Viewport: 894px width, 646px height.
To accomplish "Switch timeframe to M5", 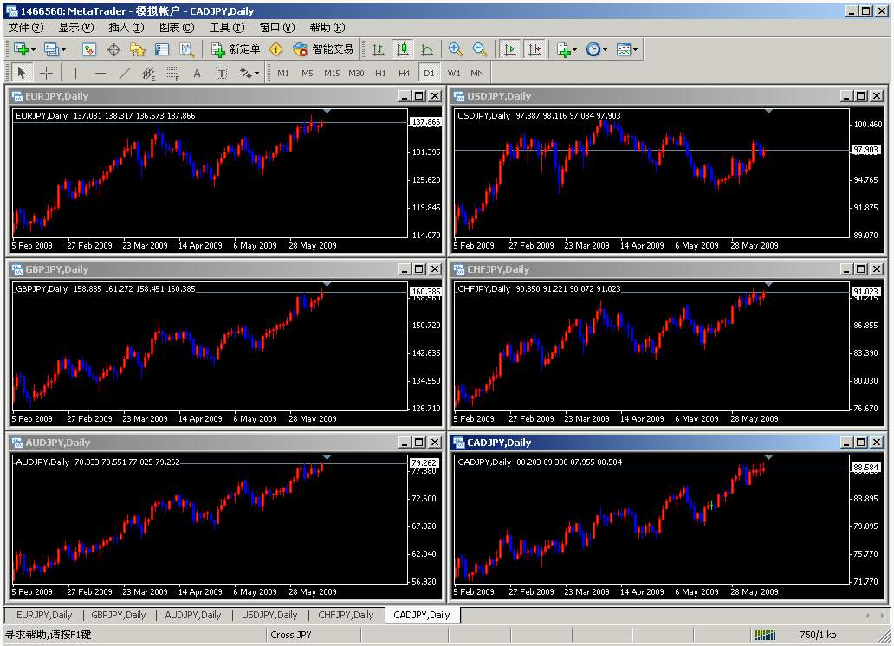I will point(308,73).
